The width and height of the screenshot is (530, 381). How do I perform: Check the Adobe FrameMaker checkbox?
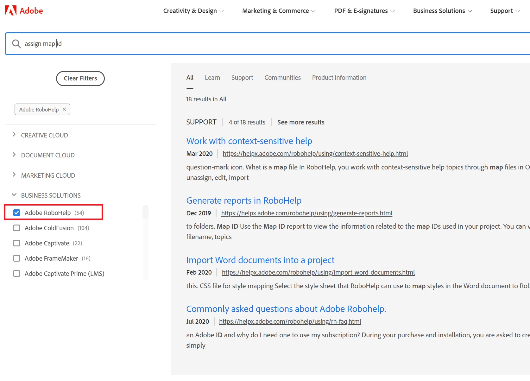16,258
